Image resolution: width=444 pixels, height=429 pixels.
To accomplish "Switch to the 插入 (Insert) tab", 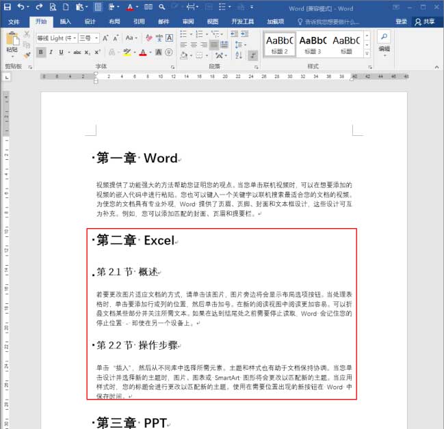I will click(65, 21).
